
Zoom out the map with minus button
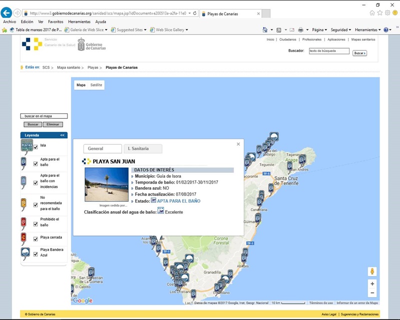pos(372,293)
